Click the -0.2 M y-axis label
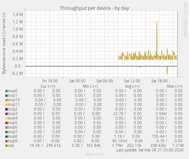Screen dimensions: 189x159 [17, 73]
